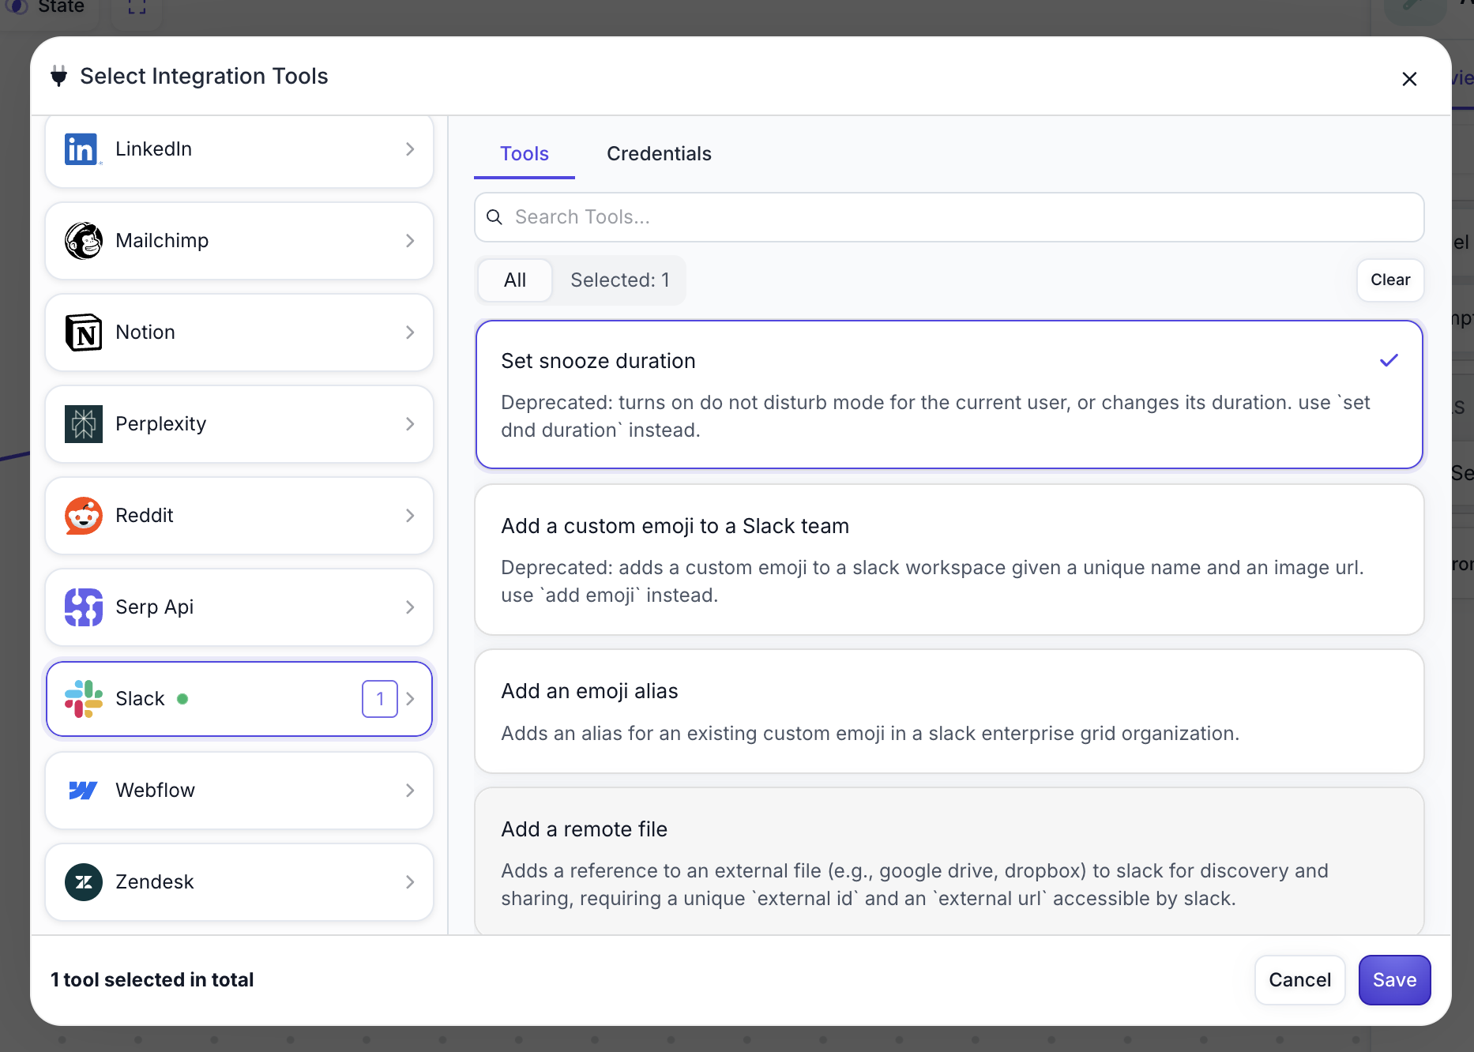
Task: Click the Zendesk logo icon
Action: 84,882
